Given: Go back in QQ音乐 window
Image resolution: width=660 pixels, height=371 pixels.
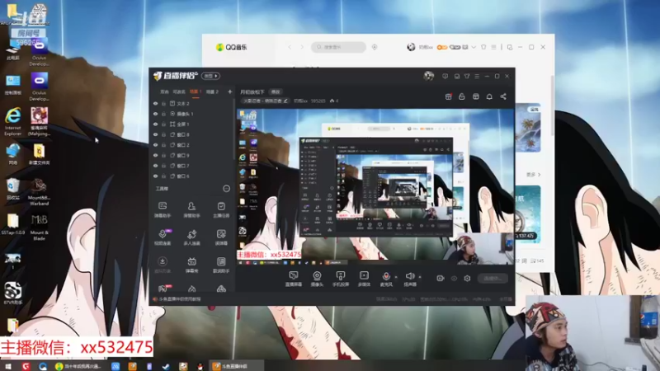Looking at the screenshot, I should pyautogui.click(x=290, y=47).
